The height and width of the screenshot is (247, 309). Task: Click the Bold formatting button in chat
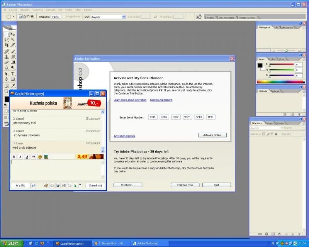(x=14, y=157)
